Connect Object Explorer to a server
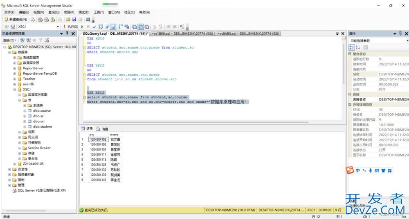The image size is (409, 219). [22, 40]
